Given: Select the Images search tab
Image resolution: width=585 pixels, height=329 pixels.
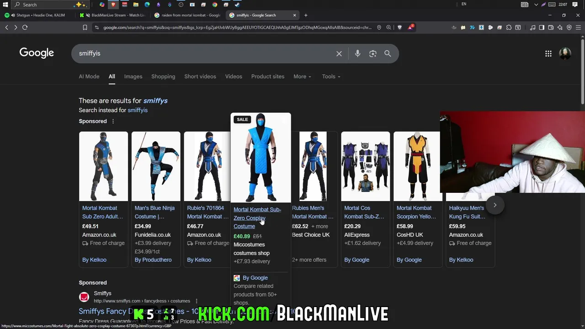Looking at the screenshot, I should tap(133, 76).
